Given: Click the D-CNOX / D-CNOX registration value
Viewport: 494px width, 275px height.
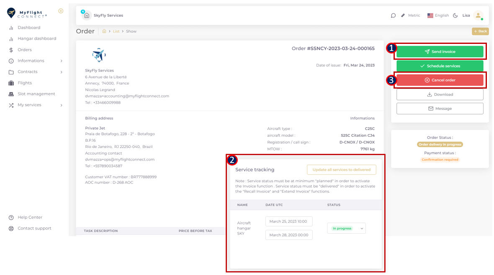Looking at the screenshot, I should click(x=357, y=142).
